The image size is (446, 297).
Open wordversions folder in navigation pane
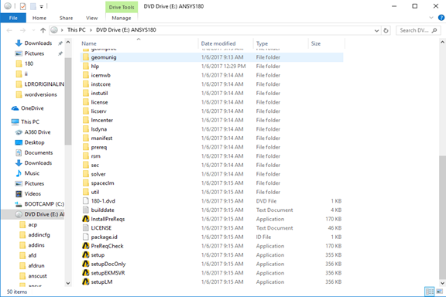(x=36, y=94)
